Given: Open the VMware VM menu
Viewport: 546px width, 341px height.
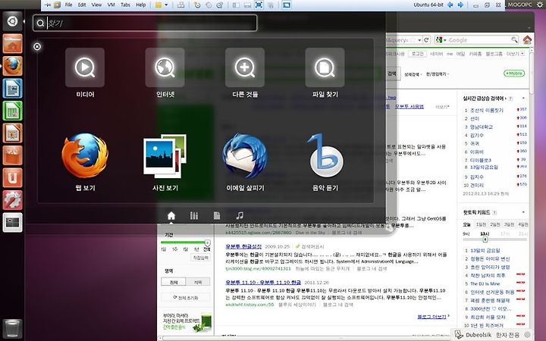Looking at the screenshot, I should 111,5.
